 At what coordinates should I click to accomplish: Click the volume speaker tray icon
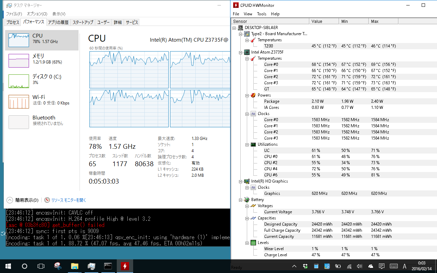(360, 266)
